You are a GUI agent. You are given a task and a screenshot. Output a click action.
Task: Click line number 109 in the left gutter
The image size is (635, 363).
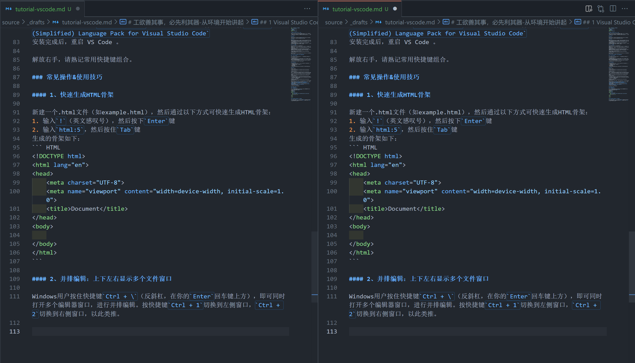(15, 279)
